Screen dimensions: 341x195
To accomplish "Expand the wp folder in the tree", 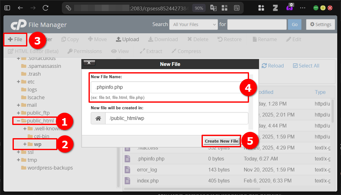I will (24, 144).
